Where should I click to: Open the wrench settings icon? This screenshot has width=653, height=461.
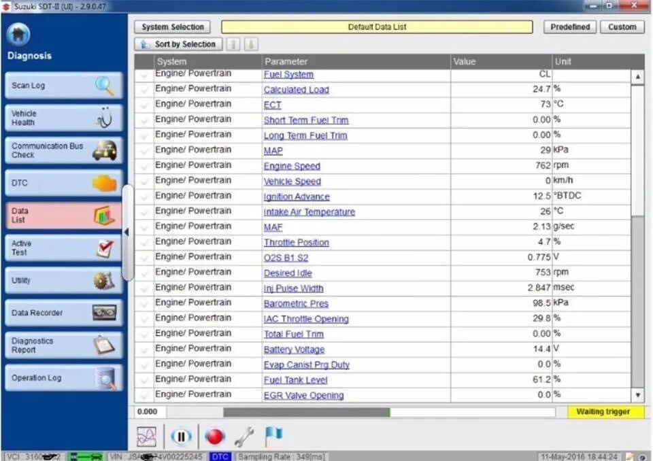(x=244, y=437)
